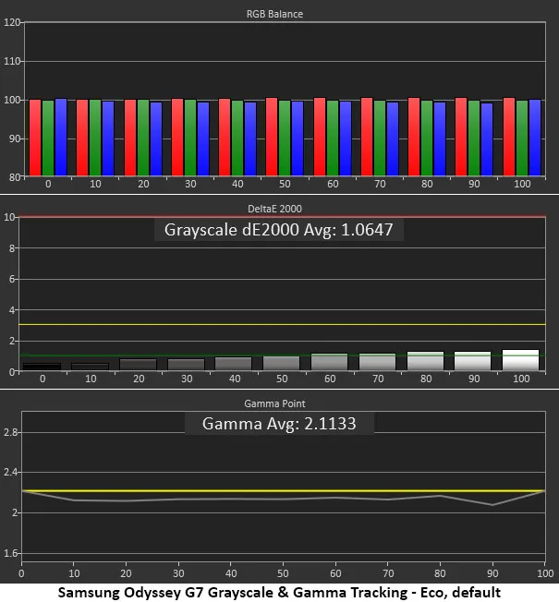Screen dimensions: 559x602
Task: Click the Samsung Odyssey G7 caption text
Action: [279, 591]
